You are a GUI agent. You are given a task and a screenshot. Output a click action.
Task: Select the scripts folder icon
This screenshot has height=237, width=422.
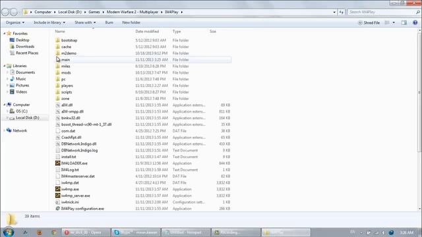[x=57, y=92]
